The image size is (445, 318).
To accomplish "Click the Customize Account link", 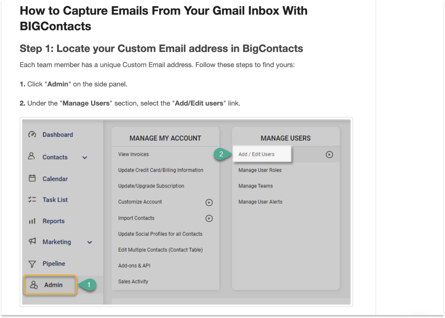I will [140, 202].
